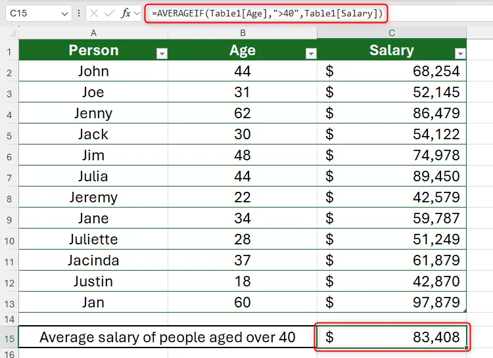Screen dimensions: 493x358
Task: Select column A header
Action: pyautogui.click(x=93, y=33)
